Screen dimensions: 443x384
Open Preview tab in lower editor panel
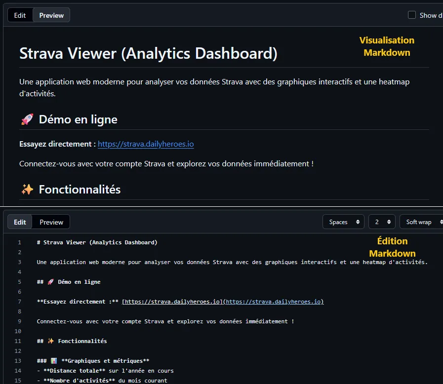point(51,222)
